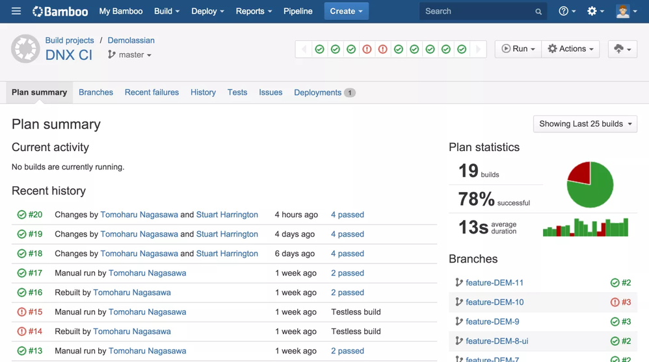This screenshot has width=649, height=362.
Task: Expand the master branch selector
Action: click(x=130, y=55)
